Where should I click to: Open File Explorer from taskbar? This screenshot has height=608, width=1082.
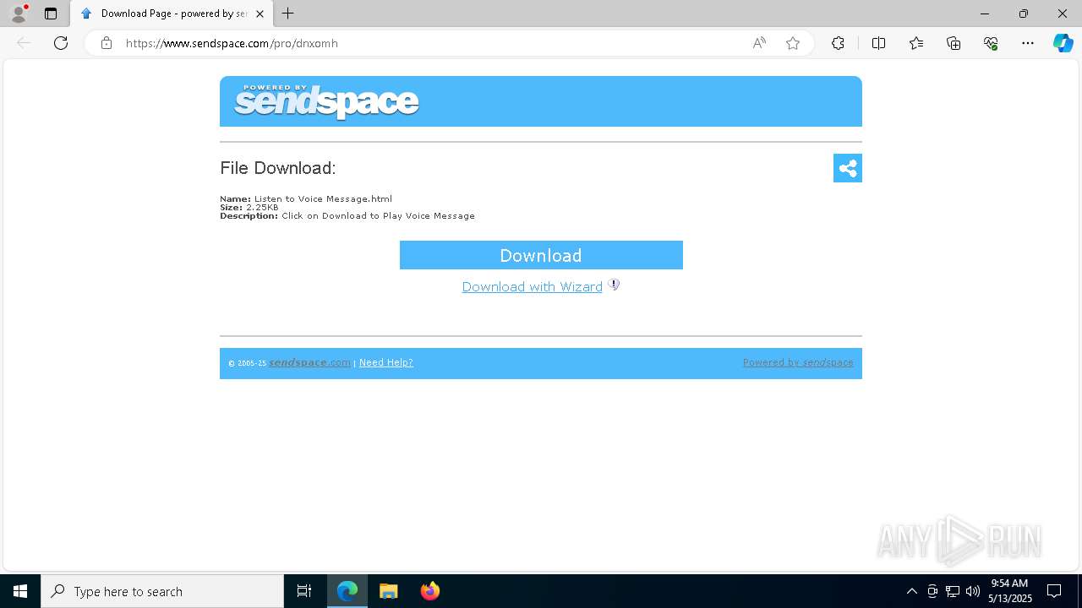pyautogui.click(x=389, y=591)
